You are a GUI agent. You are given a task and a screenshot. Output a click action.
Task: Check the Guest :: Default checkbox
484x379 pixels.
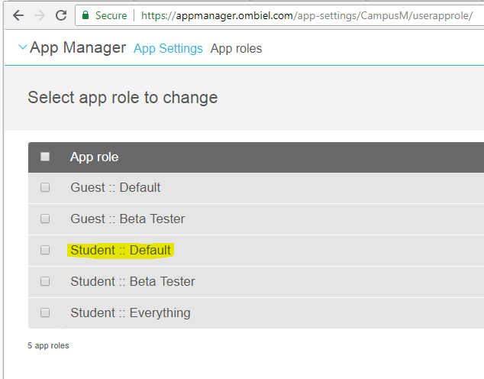(x=45, y=187)
